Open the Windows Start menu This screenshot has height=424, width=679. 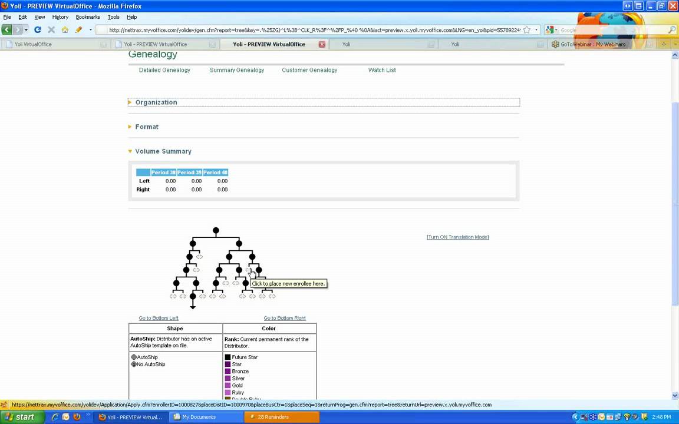22,417
